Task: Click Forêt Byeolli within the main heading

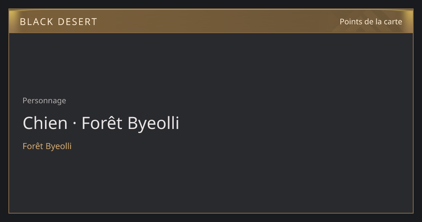Action: click(x=130, y=123)
